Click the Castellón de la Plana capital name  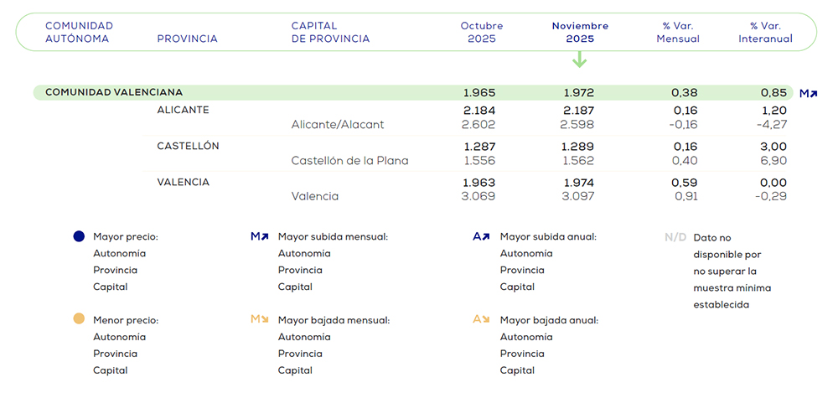(x=349, y=161)
